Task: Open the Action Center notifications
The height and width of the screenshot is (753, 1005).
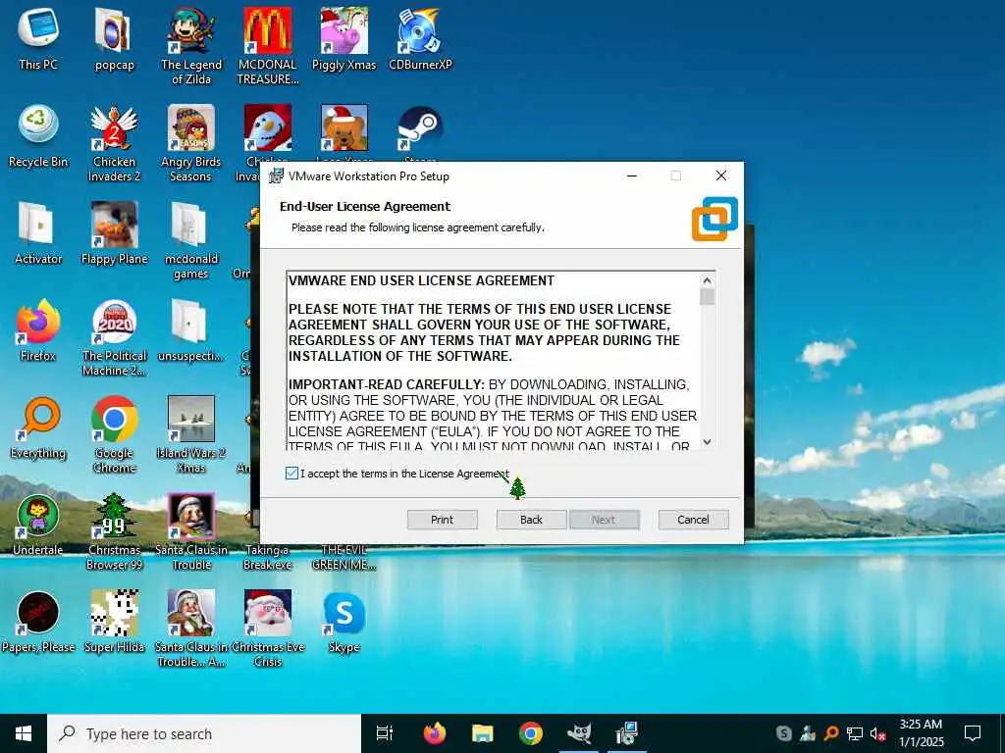Action: 973,733
